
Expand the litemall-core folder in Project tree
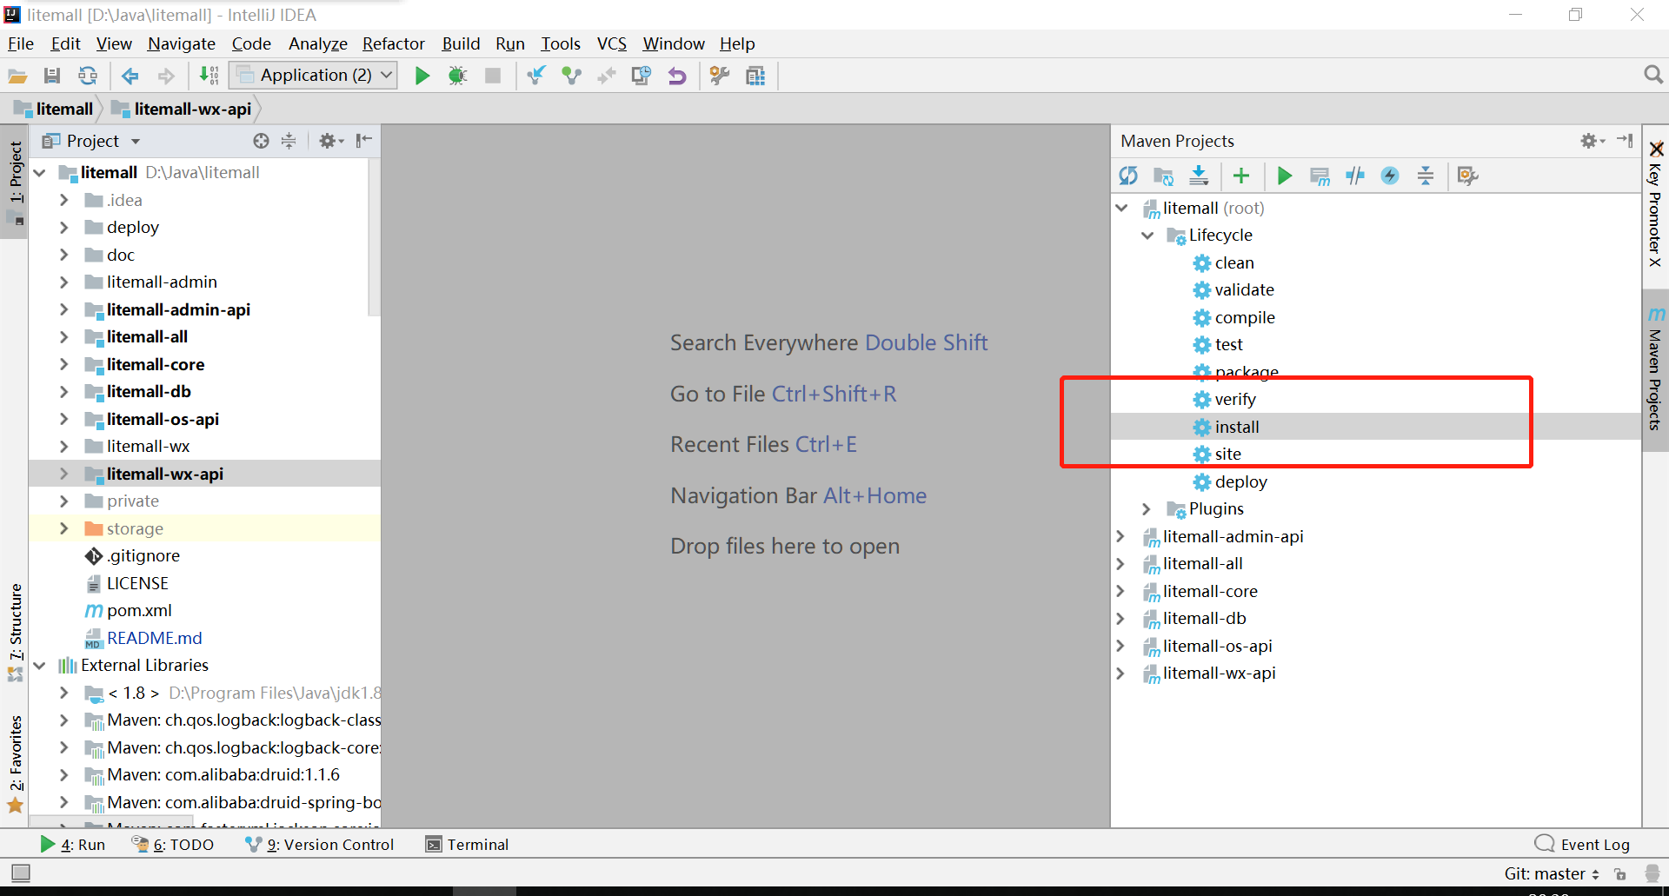coord(63,364)
